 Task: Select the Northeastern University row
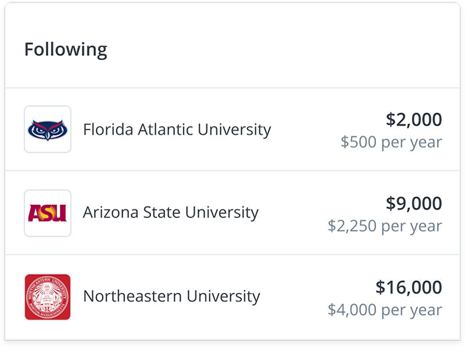tap(233, 297)
